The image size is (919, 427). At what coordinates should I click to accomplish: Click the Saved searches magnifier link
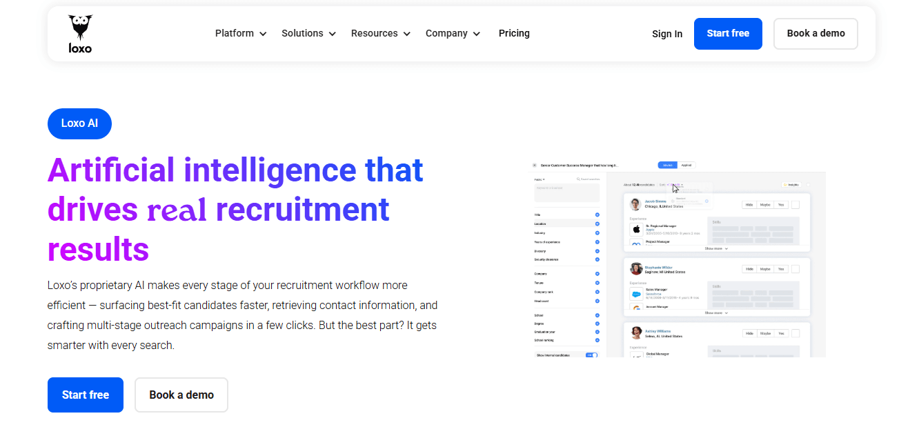pyautogui.click(x=589, y=179)
